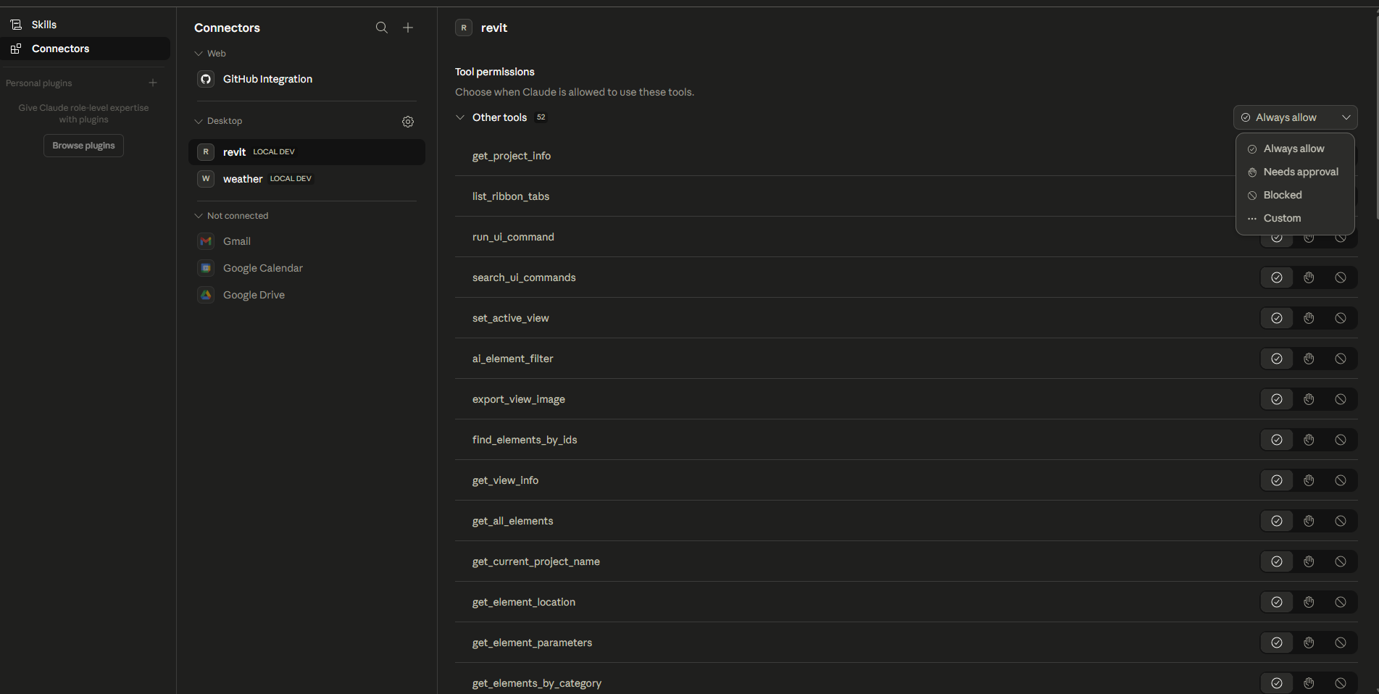
Task: Click the GitHub Integration icon
Action: pos(206,79)
